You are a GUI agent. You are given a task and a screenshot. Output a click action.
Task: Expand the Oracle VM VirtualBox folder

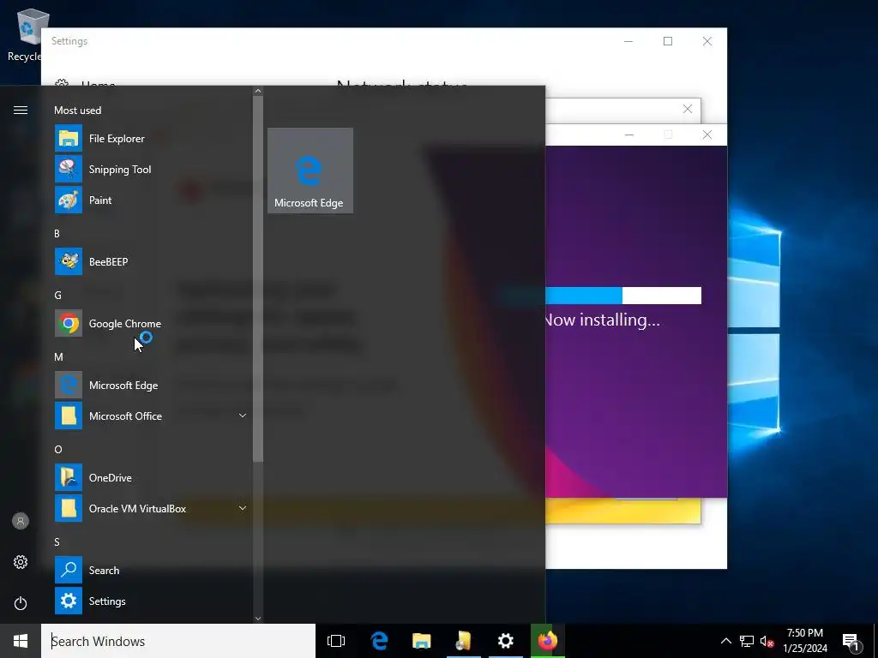tap(242, 507)
